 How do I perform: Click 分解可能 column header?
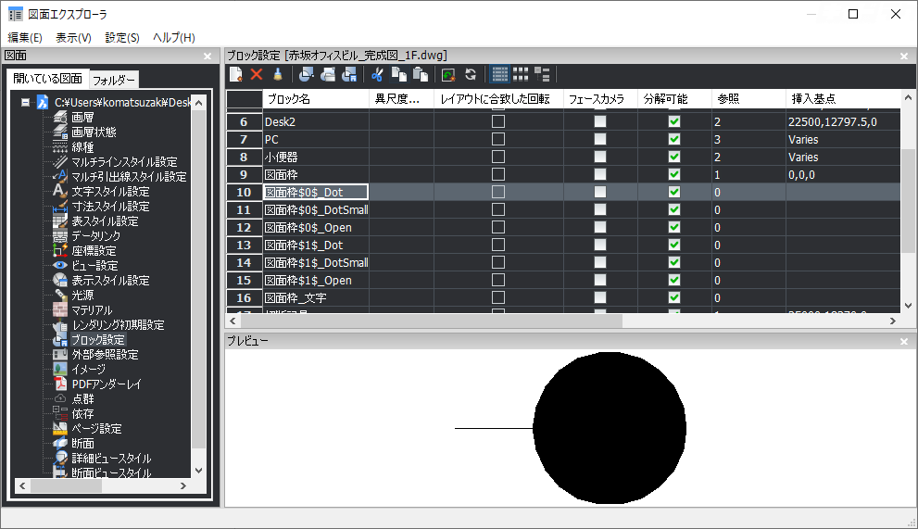[674, 99]
